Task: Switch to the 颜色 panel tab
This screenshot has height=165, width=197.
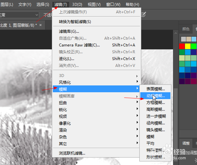Action: 186,29
